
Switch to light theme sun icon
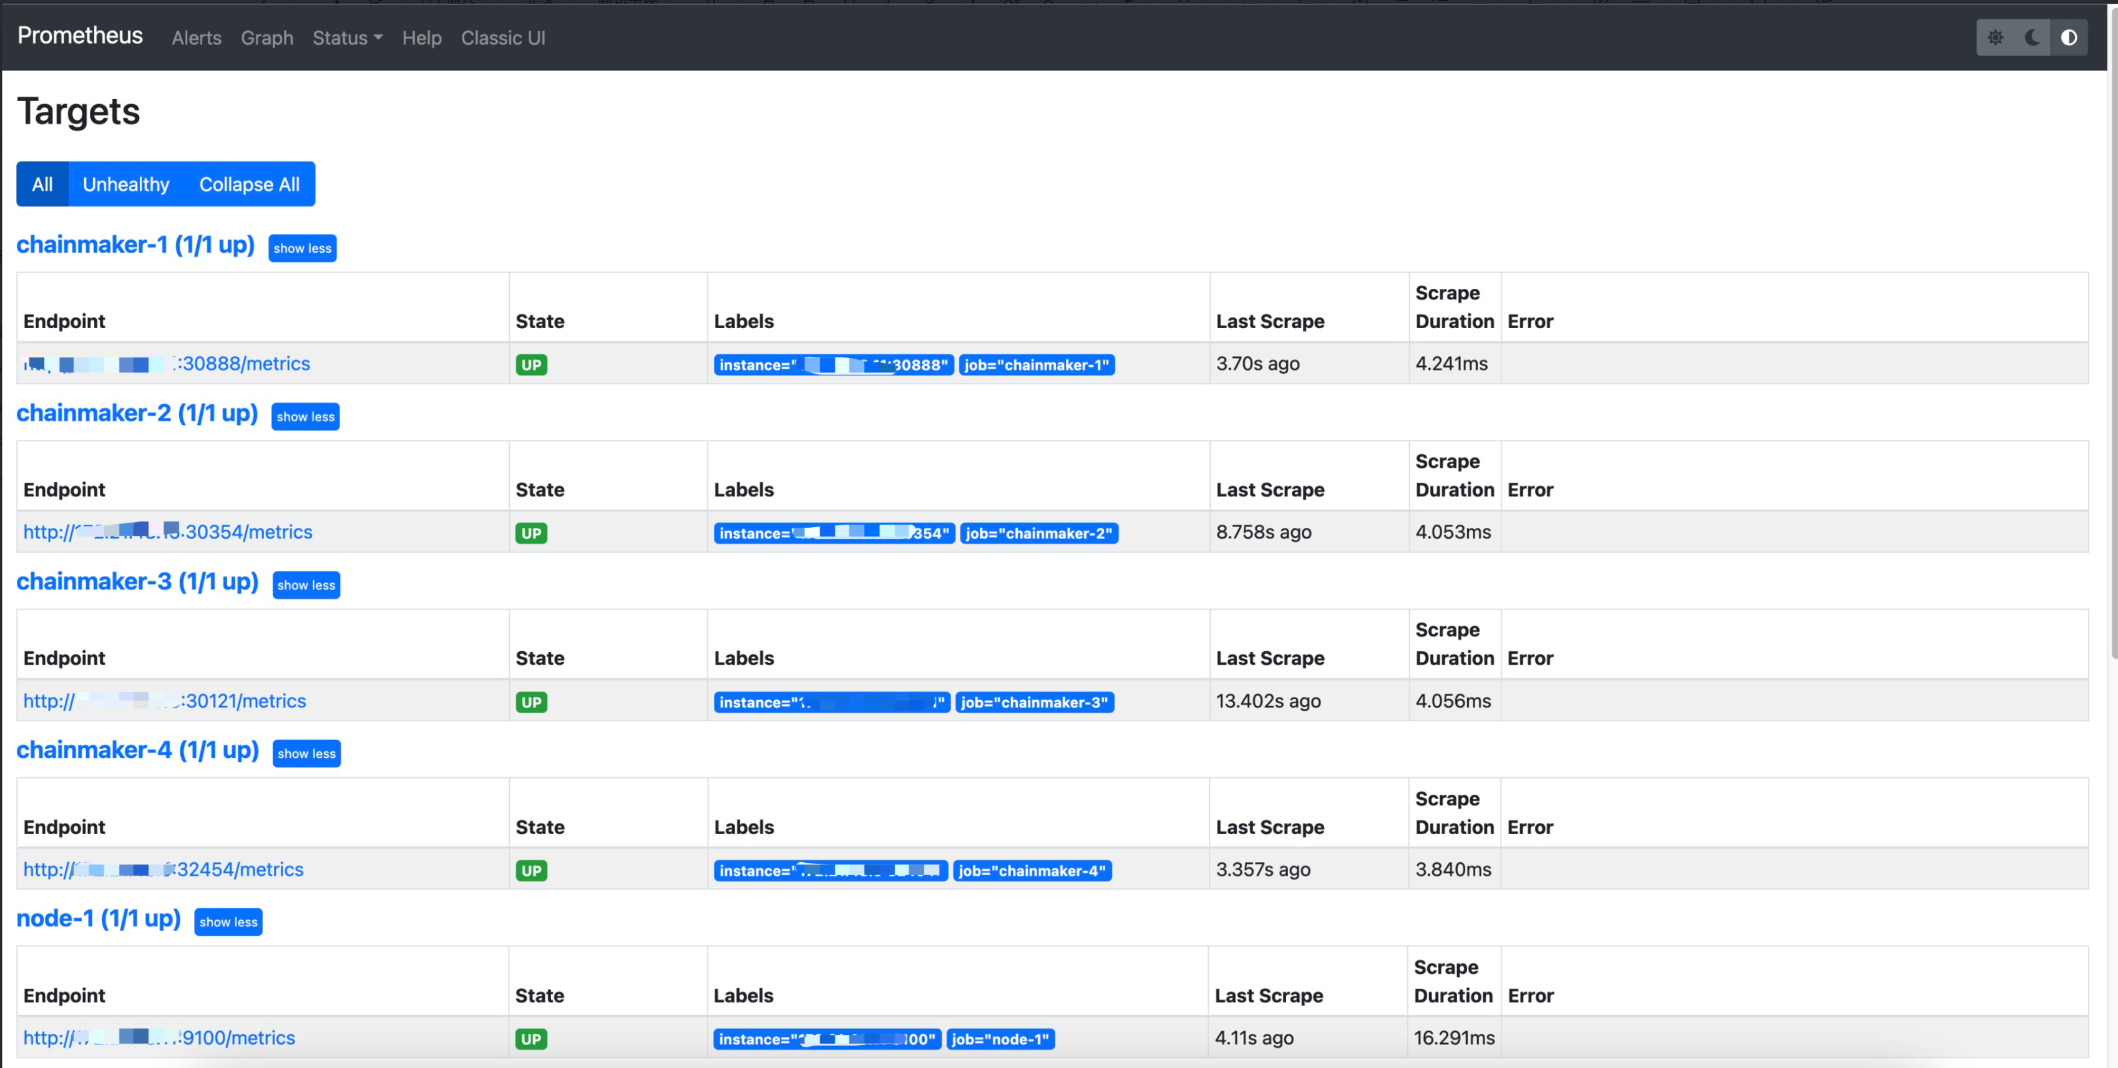(1996, 38)
